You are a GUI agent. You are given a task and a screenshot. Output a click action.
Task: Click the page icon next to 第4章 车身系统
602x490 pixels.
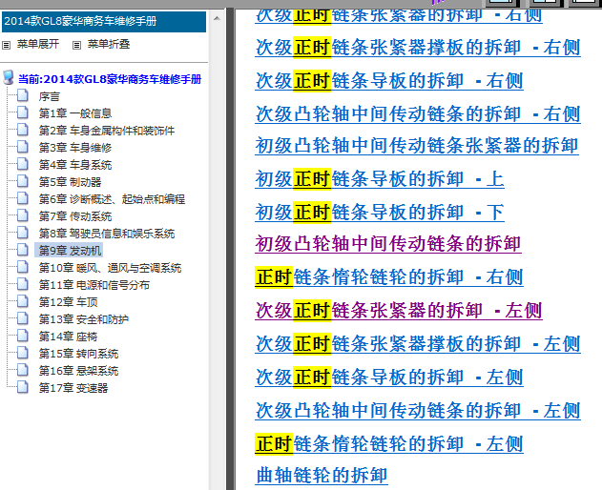[23, 164]
